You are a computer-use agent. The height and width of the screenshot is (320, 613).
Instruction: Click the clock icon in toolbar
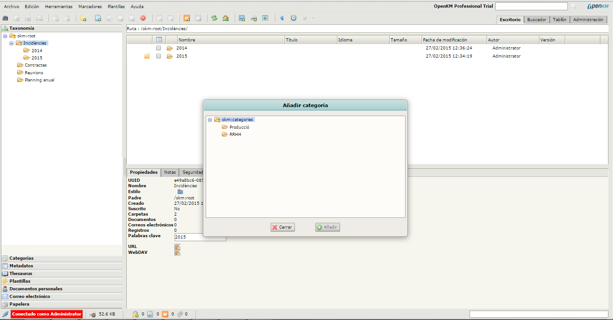tap(294, 18)
